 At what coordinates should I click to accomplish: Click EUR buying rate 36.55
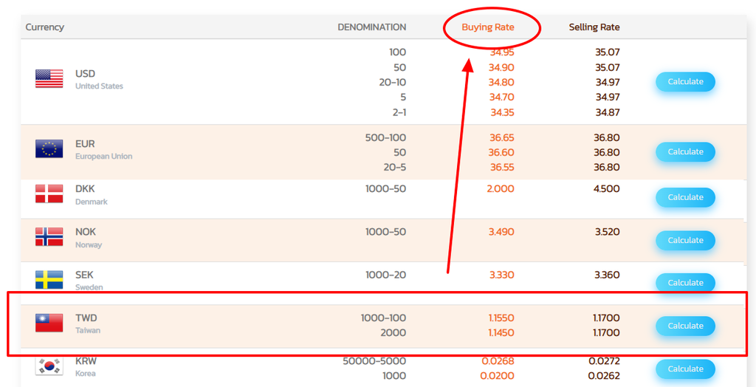point(502,168)
